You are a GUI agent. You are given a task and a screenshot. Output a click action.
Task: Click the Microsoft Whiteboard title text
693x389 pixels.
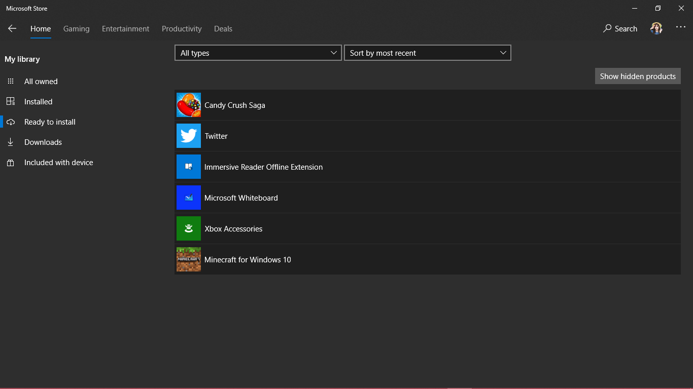point(241,198)
